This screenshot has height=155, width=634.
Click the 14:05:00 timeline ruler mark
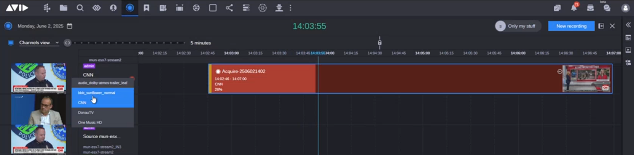pyautogui.click(x=422, y=53)
